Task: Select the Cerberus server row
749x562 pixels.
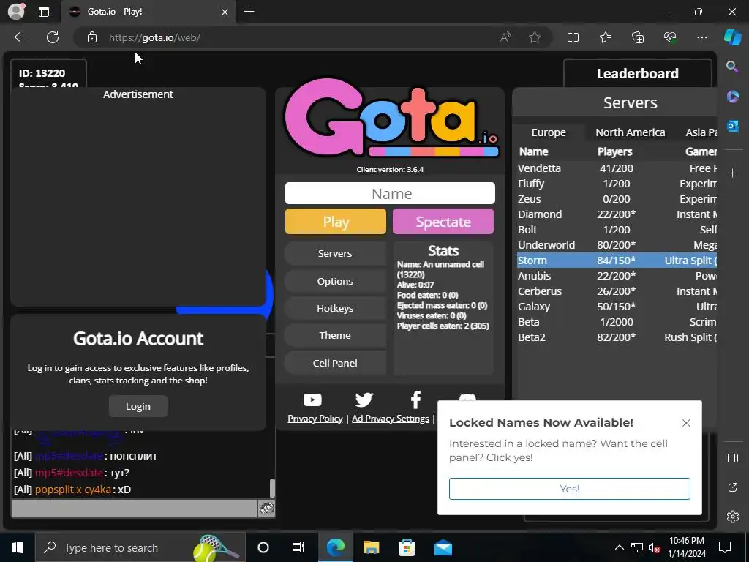Action: (x=617, y=291)
